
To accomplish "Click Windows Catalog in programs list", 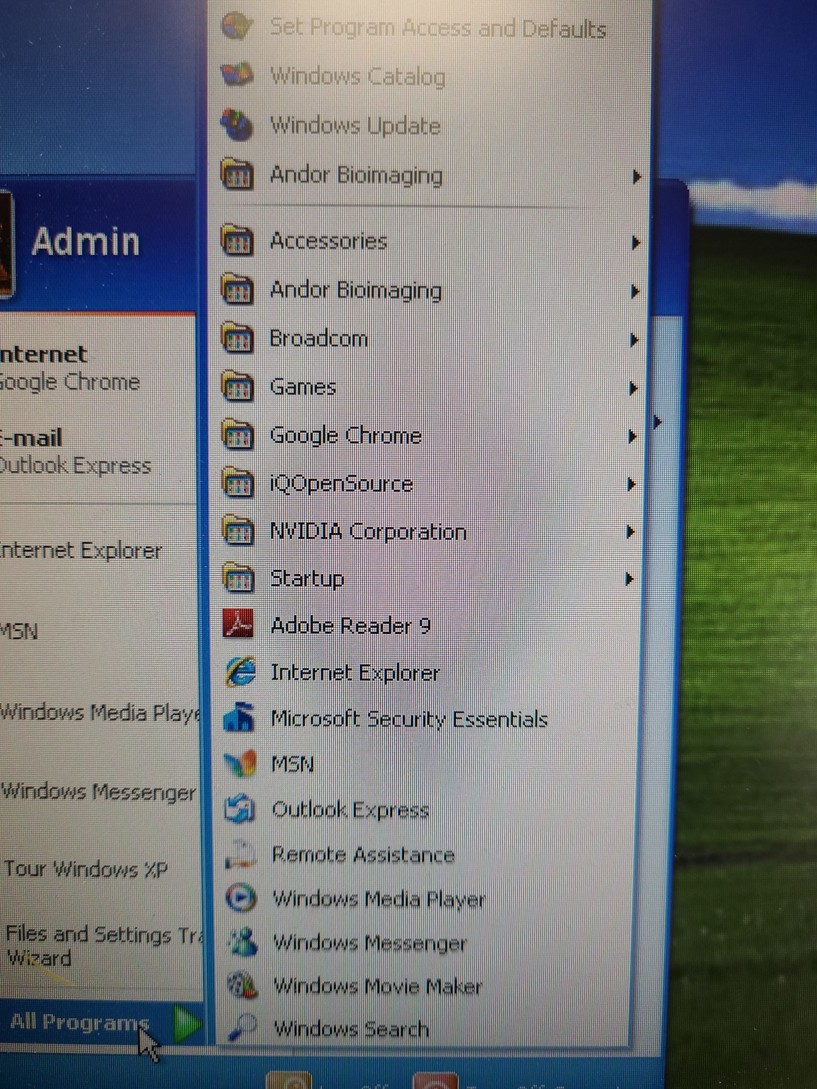I will pos(357,77).
